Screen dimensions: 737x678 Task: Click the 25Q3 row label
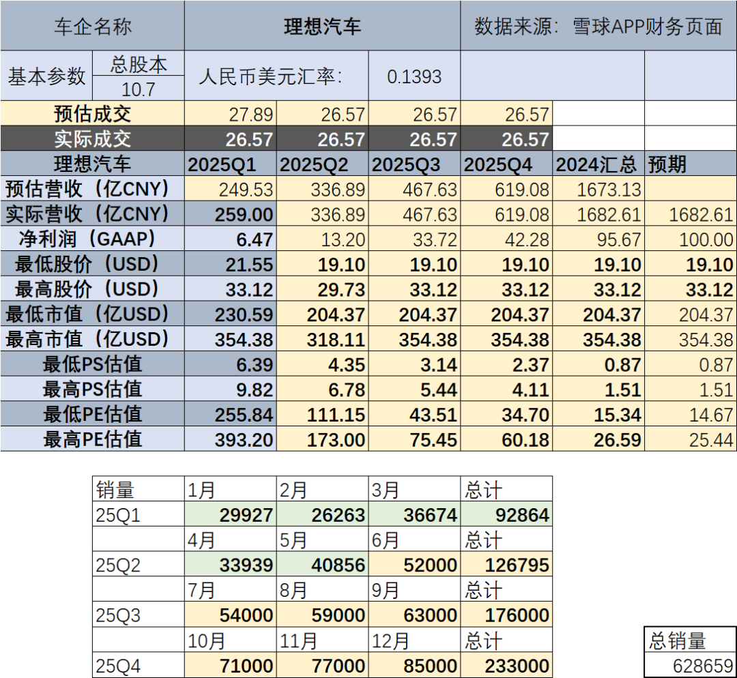[x=138, y=615]
